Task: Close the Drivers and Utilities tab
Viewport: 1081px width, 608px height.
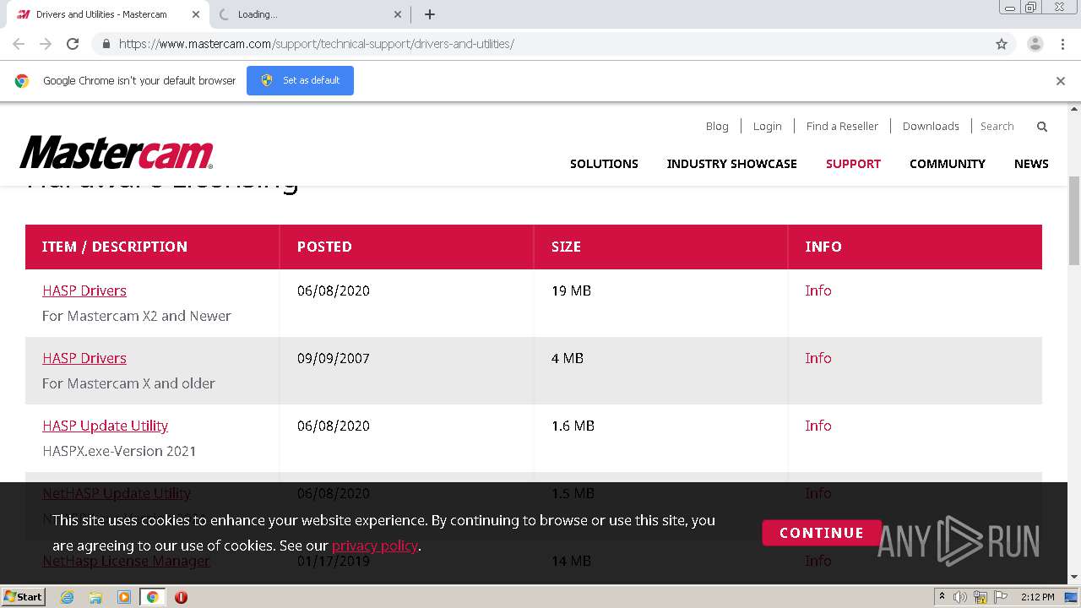Action: click(x=196, y=14)
